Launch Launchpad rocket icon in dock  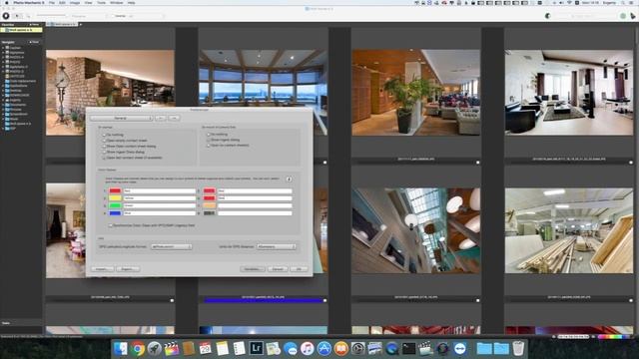[155, 349]
